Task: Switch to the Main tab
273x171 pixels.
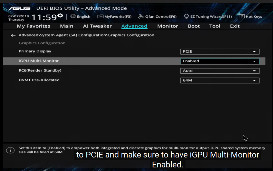Action: pyautogui.click(x=66, y=26)
